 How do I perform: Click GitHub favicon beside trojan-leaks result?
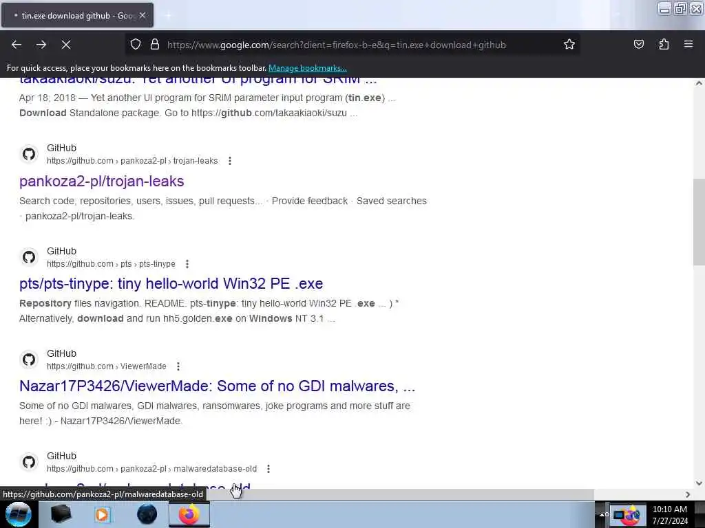point(29,155)
